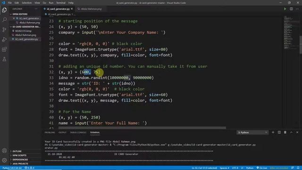Click the VS Code logo icon
This screenshot has height=170, width=302.
3,3
